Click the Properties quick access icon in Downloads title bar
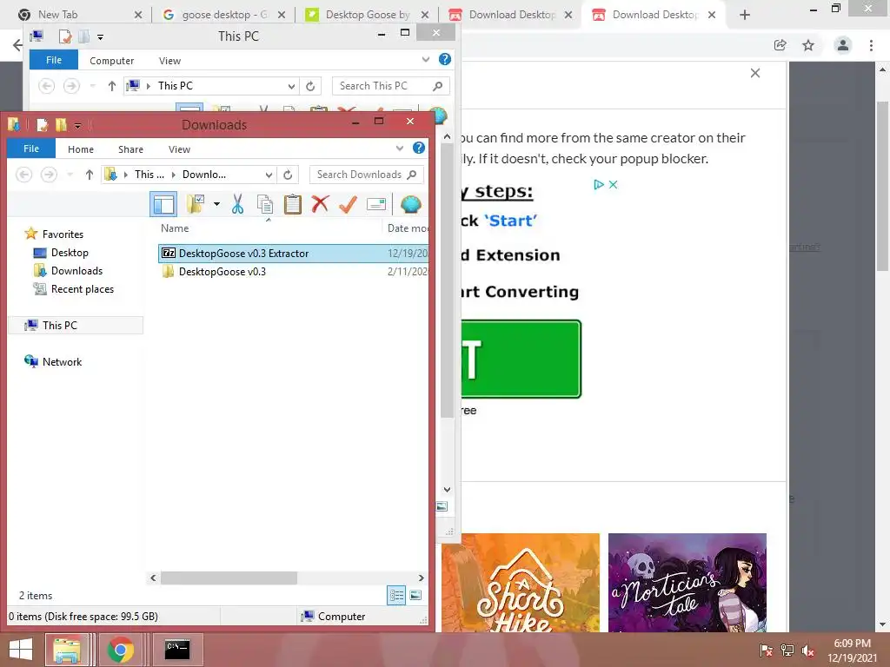The image size is (890, 667). pos(42,124)
